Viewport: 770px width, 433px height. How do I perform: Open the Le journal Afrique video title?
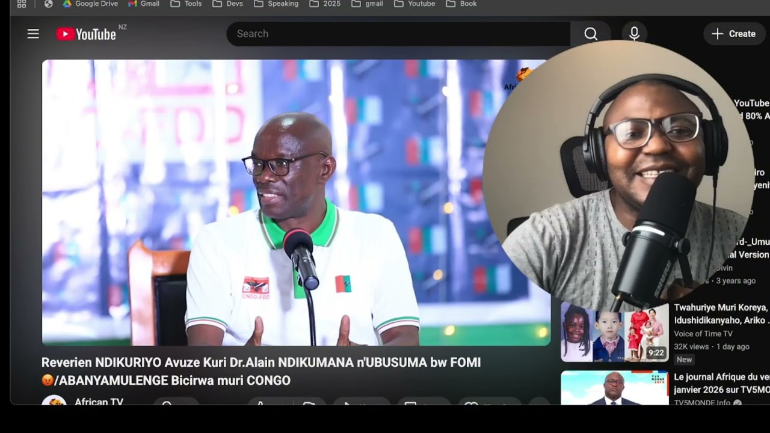(x=721, y=383)
